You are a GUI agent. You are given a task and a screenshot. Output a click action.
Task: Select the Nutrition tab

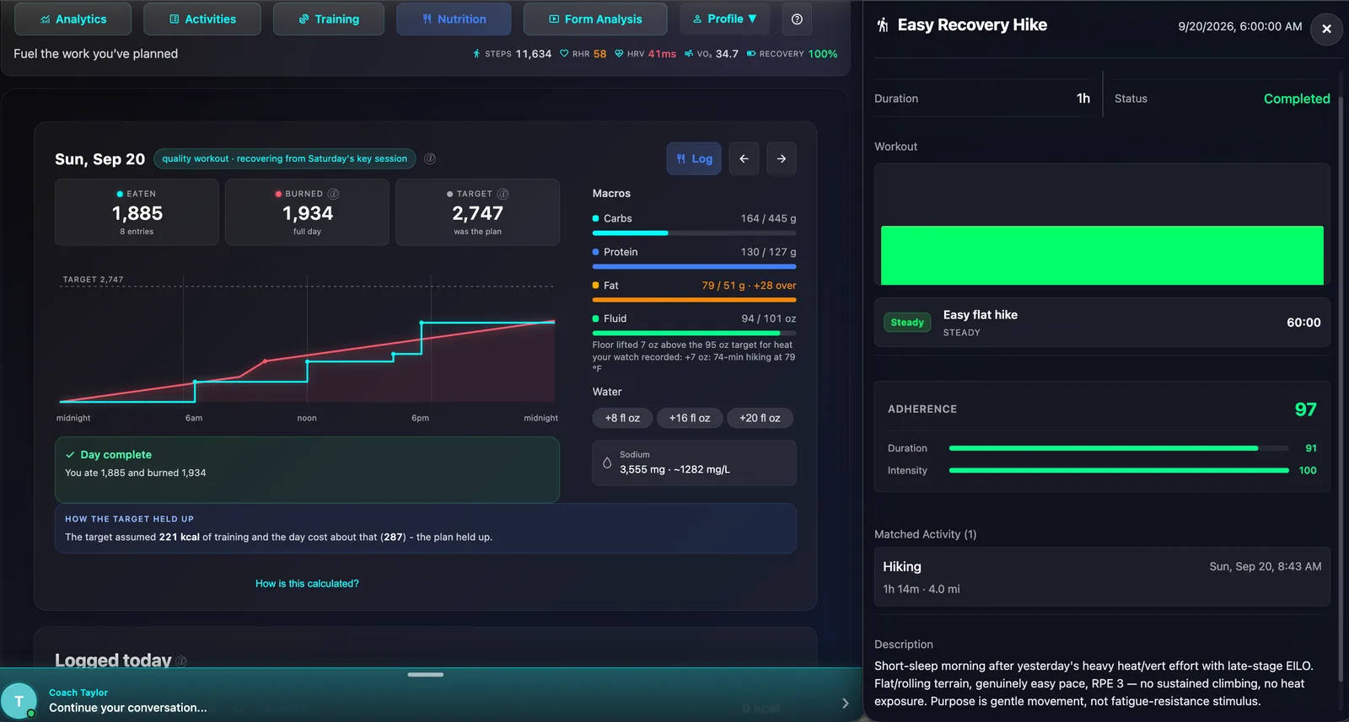tap(454, 19)
